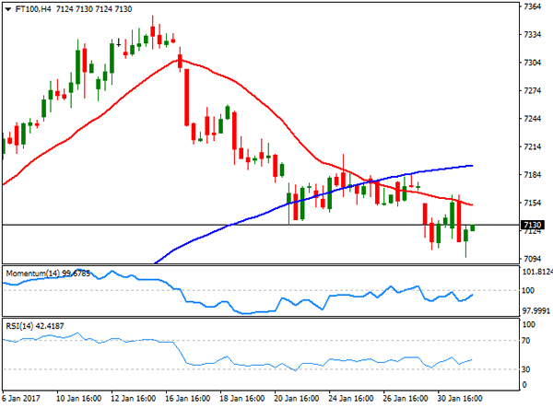The width and height of the screenshot is (553, 408).
Task: Select the FT100,H4 chart title text
Action: pos(33,9)
